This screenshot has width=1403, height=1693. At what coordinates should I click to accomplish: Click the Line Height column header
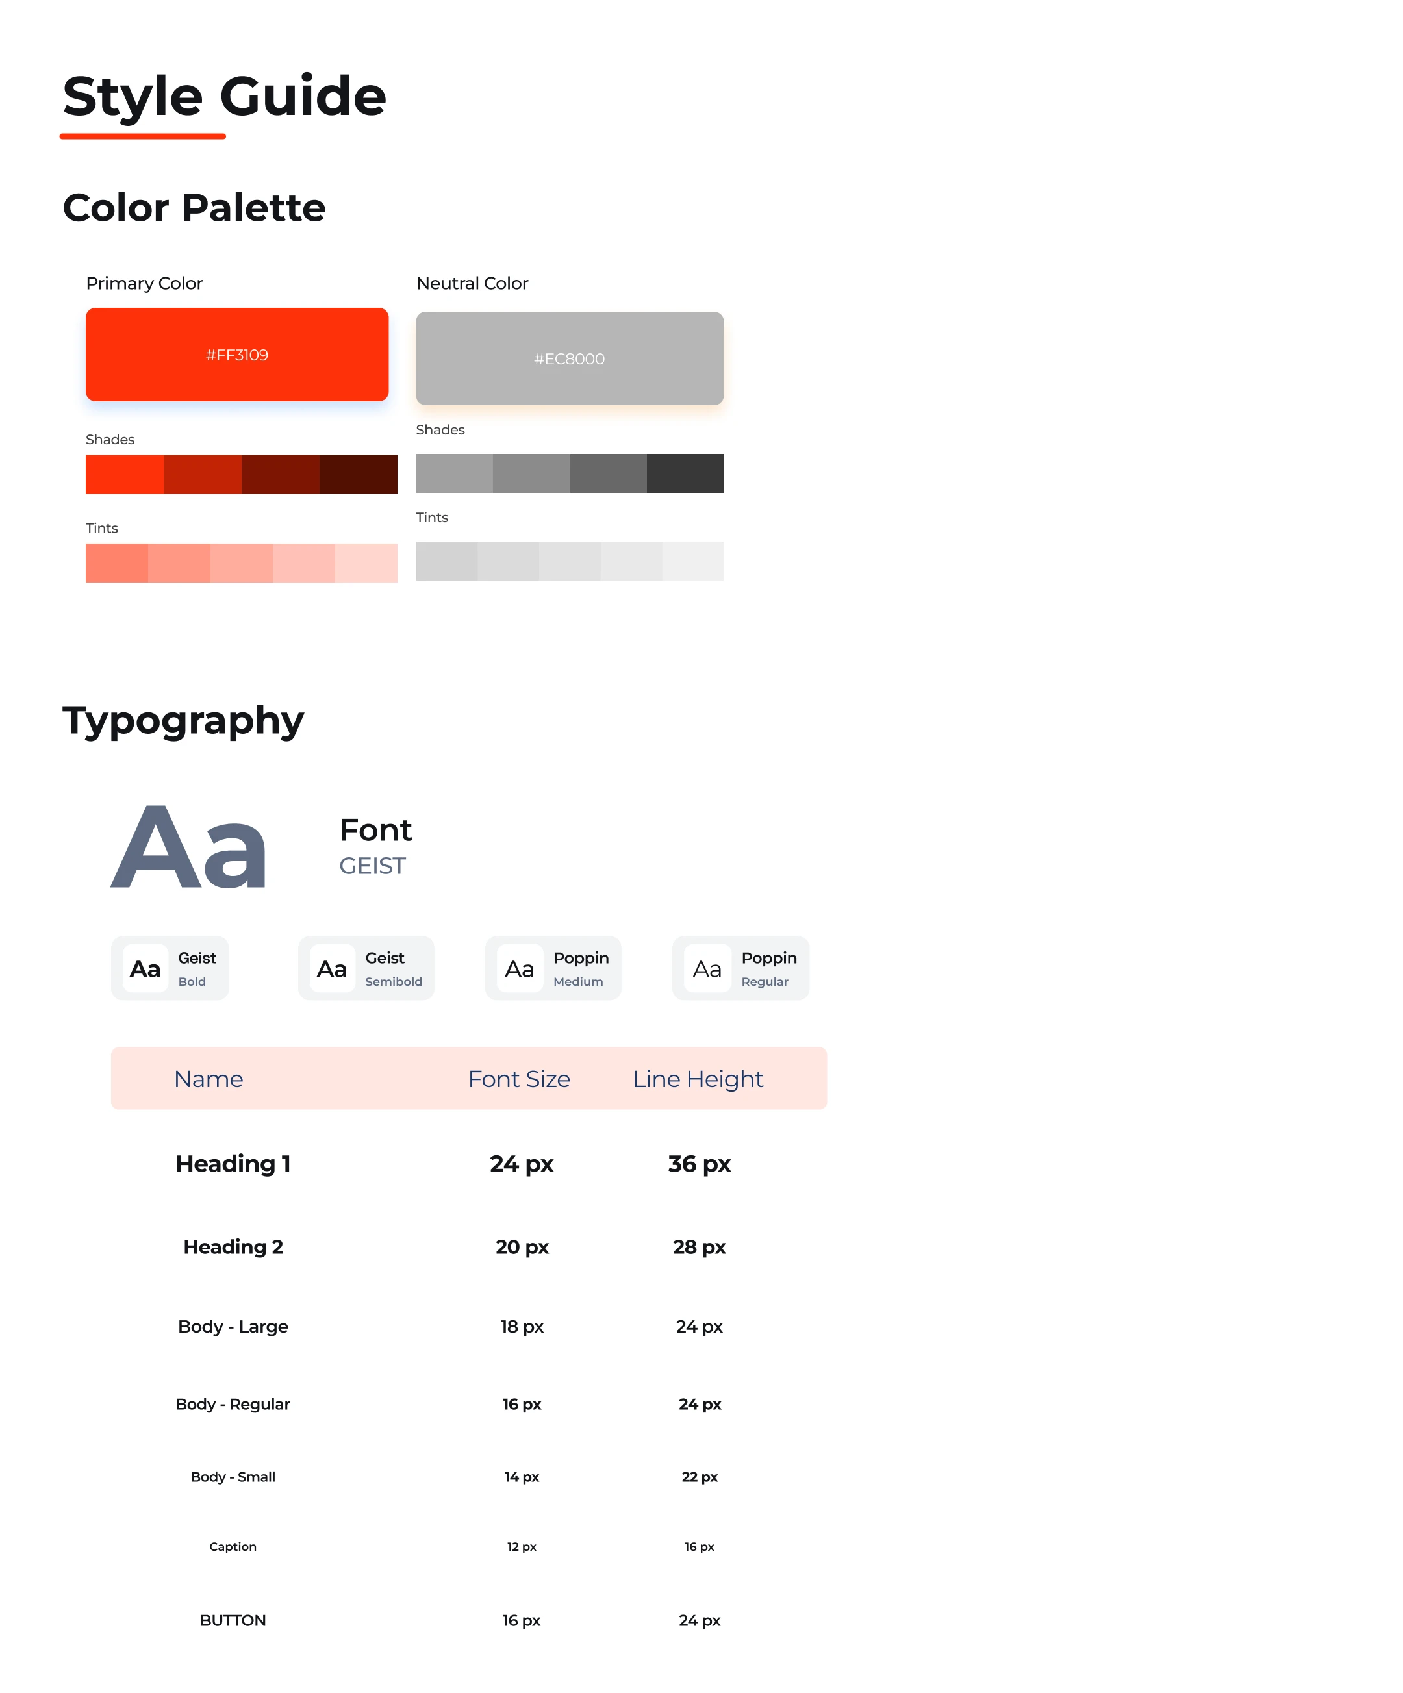[x=698, y=1079]
